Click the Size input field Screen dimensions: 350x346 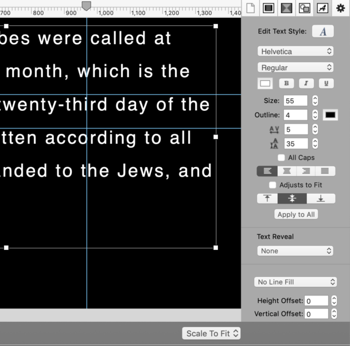coord(295,101)
